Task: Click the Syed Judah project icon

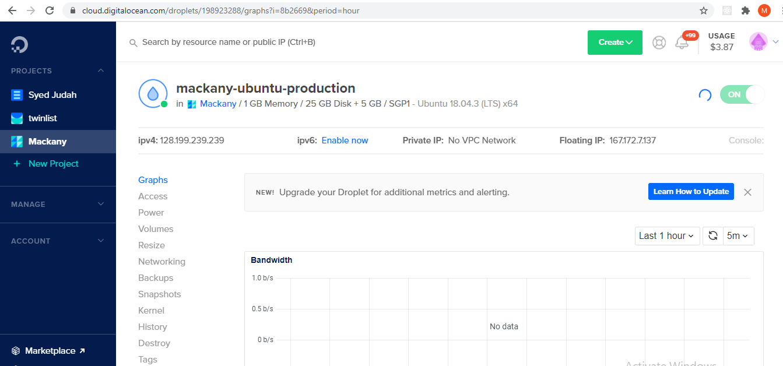Action: pyautogui.click(x=17, y=95)
